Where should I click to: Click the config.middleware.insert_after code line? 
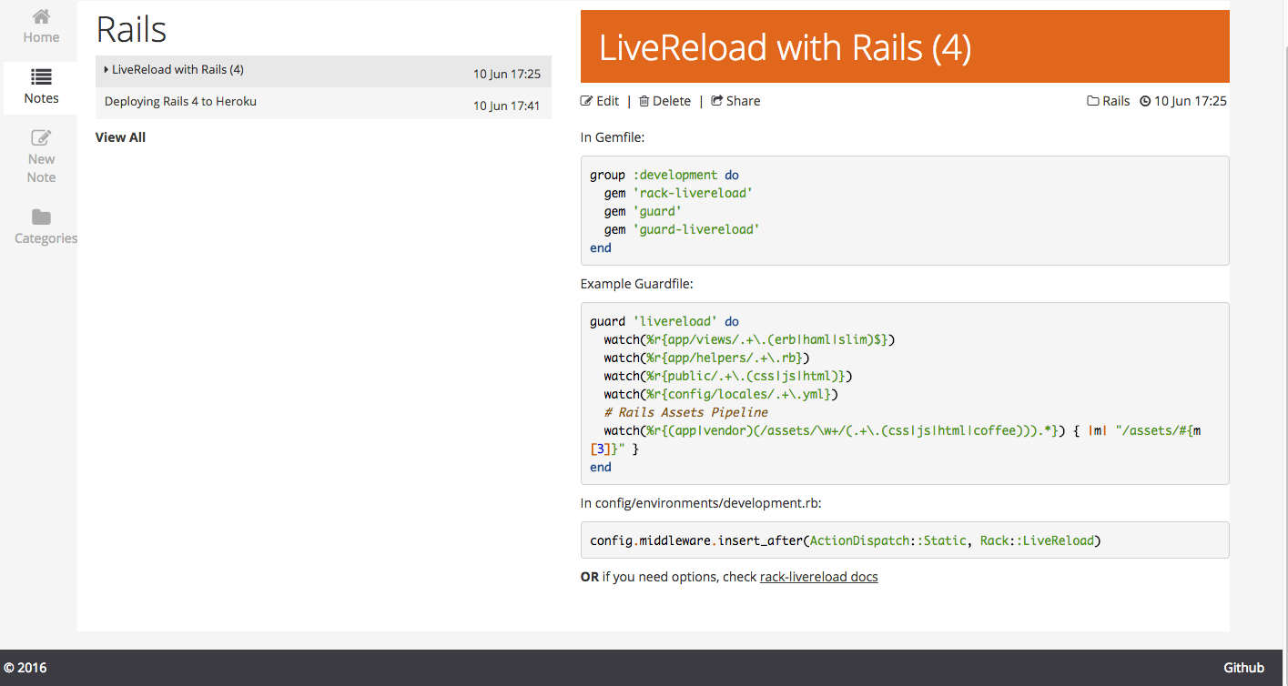[x=846, y=540]
